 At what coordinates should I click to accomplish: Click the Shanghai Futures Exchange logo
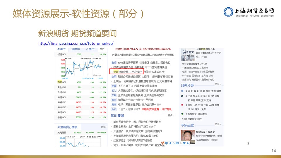coord(249,12)
